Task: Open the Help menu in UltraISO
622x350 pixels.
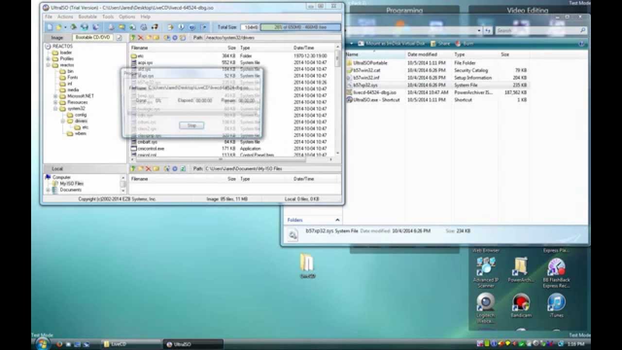Action: tap(145, 17)
